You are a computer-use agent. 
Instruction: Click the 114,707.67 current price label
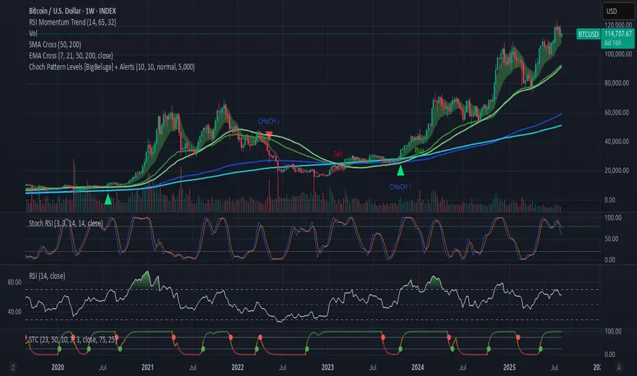[618, 33]
